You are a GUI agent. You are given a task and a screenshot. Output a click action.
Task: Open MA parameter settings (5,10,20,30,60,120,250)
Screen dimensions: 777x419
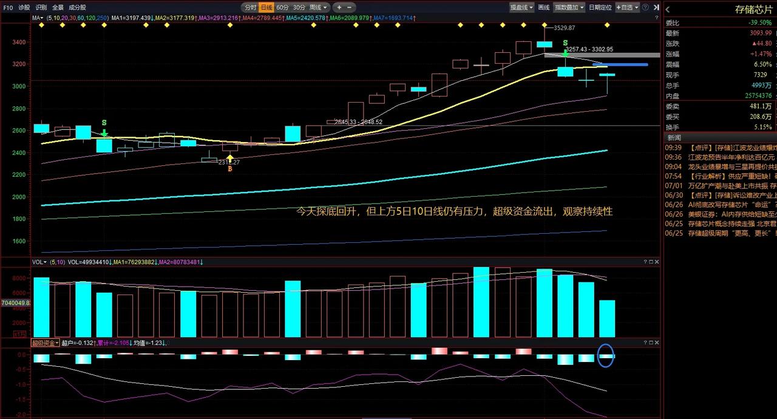pos(78,18)
